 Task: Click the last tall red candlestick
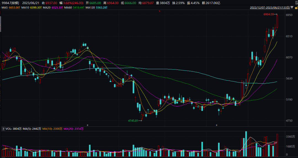(277, 21)
